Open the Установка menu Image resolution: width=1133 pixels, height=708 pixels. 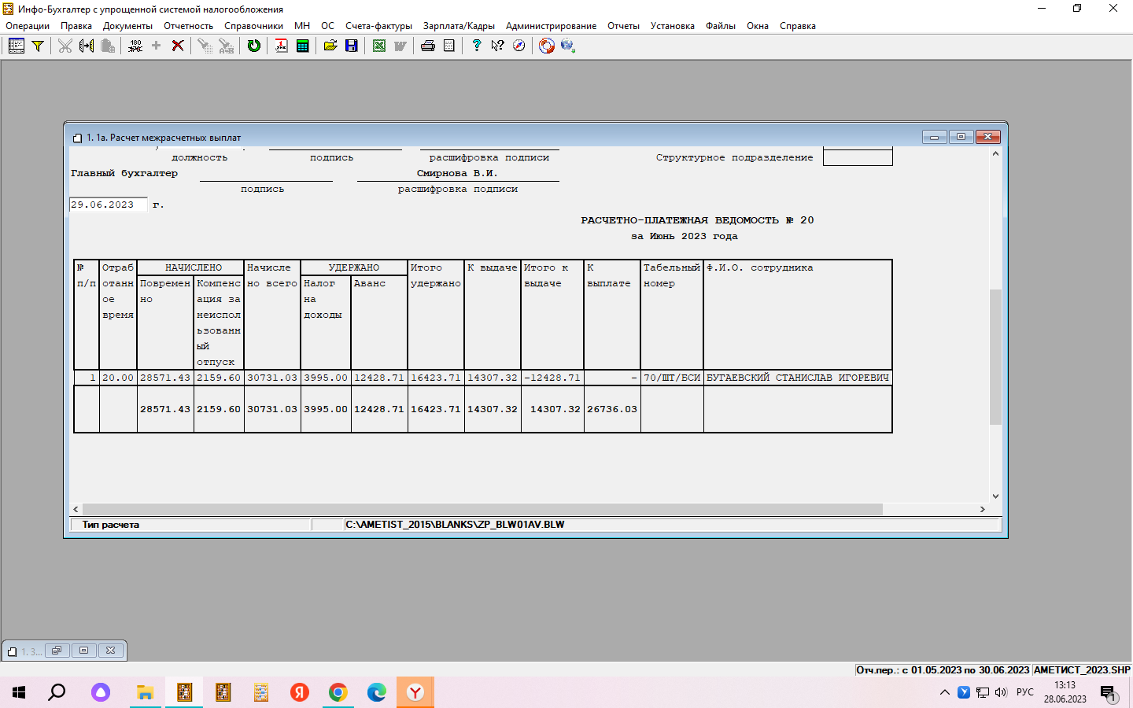tap(673, 26)
